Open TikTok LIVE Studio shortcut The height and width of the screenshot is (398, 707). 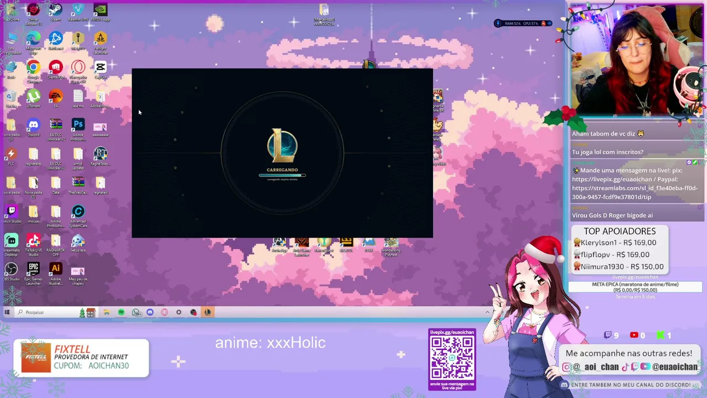click(x=33, y=244)
